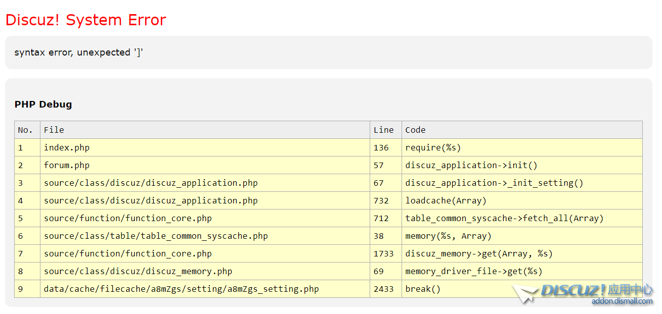Click row number 8 cell
662x314 pixels.
point(27,271)
